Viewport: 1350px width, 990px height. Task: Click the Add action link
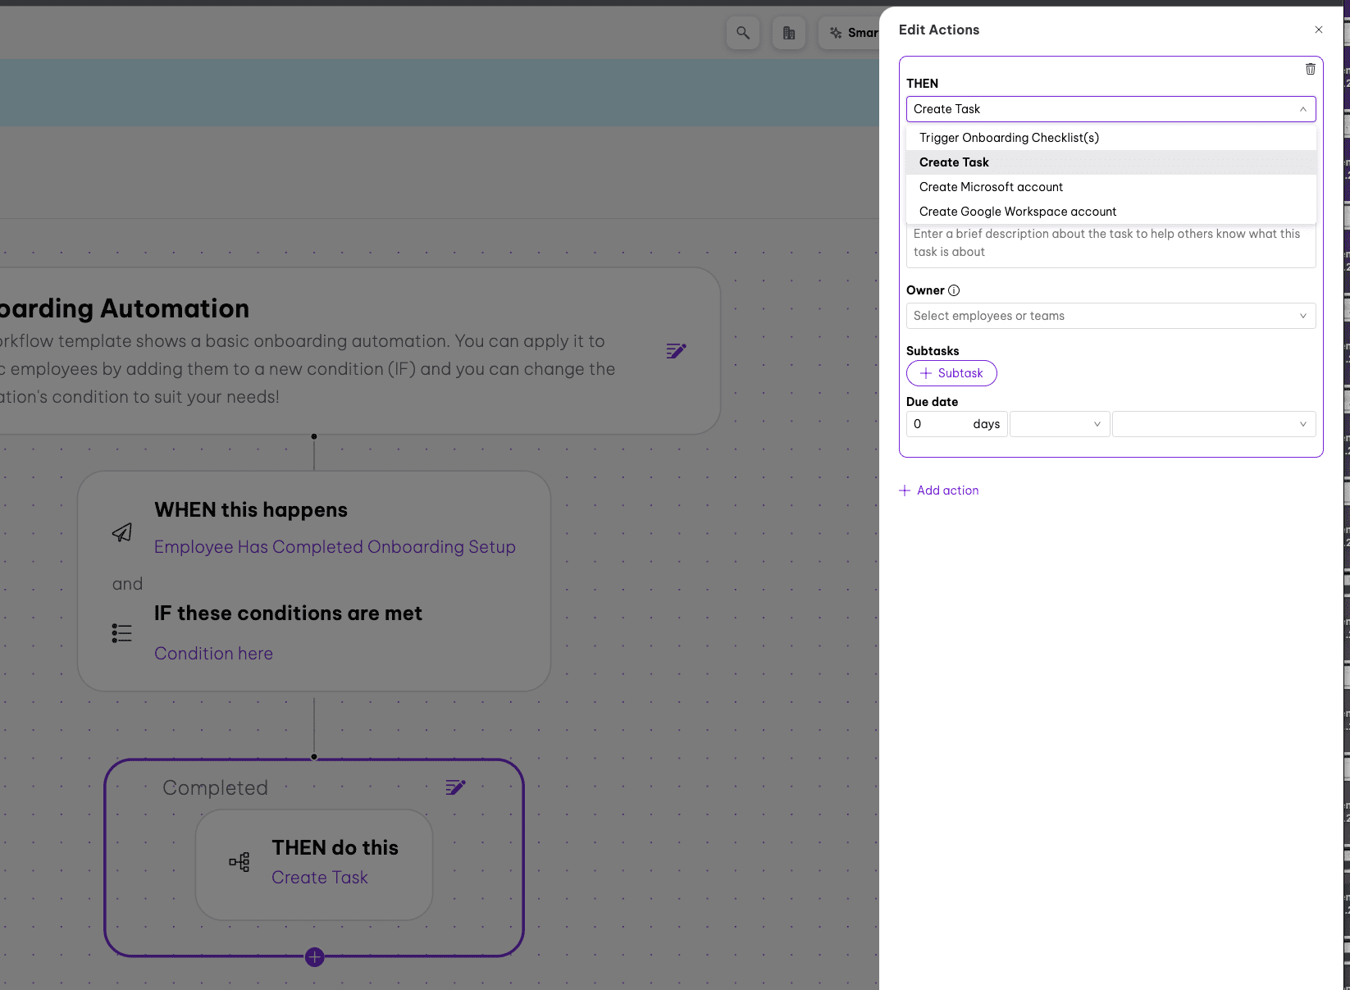tap(939, 490)
